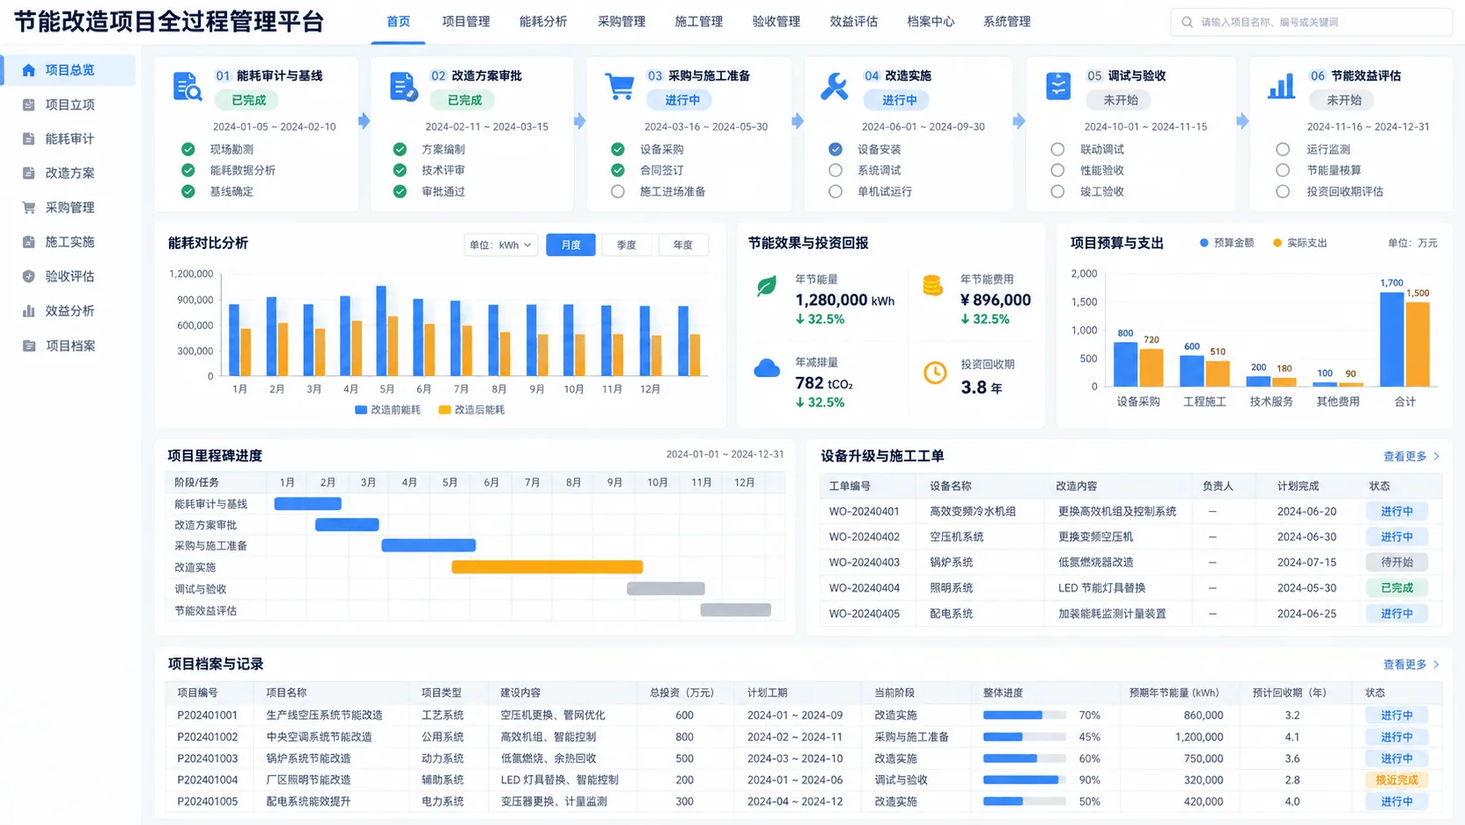Toggle the 运行监测 task circle
The height and width of the screenshot is (825, 1465).
(x=1283, y=149)
